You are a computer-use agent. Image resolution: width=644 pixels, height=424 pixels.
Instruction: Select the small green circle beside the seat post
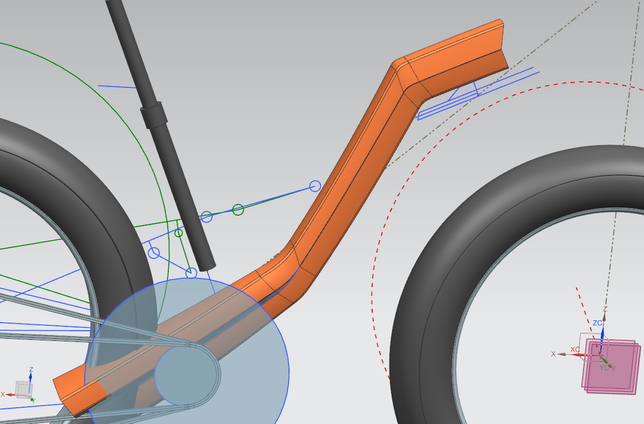point(179,233)
